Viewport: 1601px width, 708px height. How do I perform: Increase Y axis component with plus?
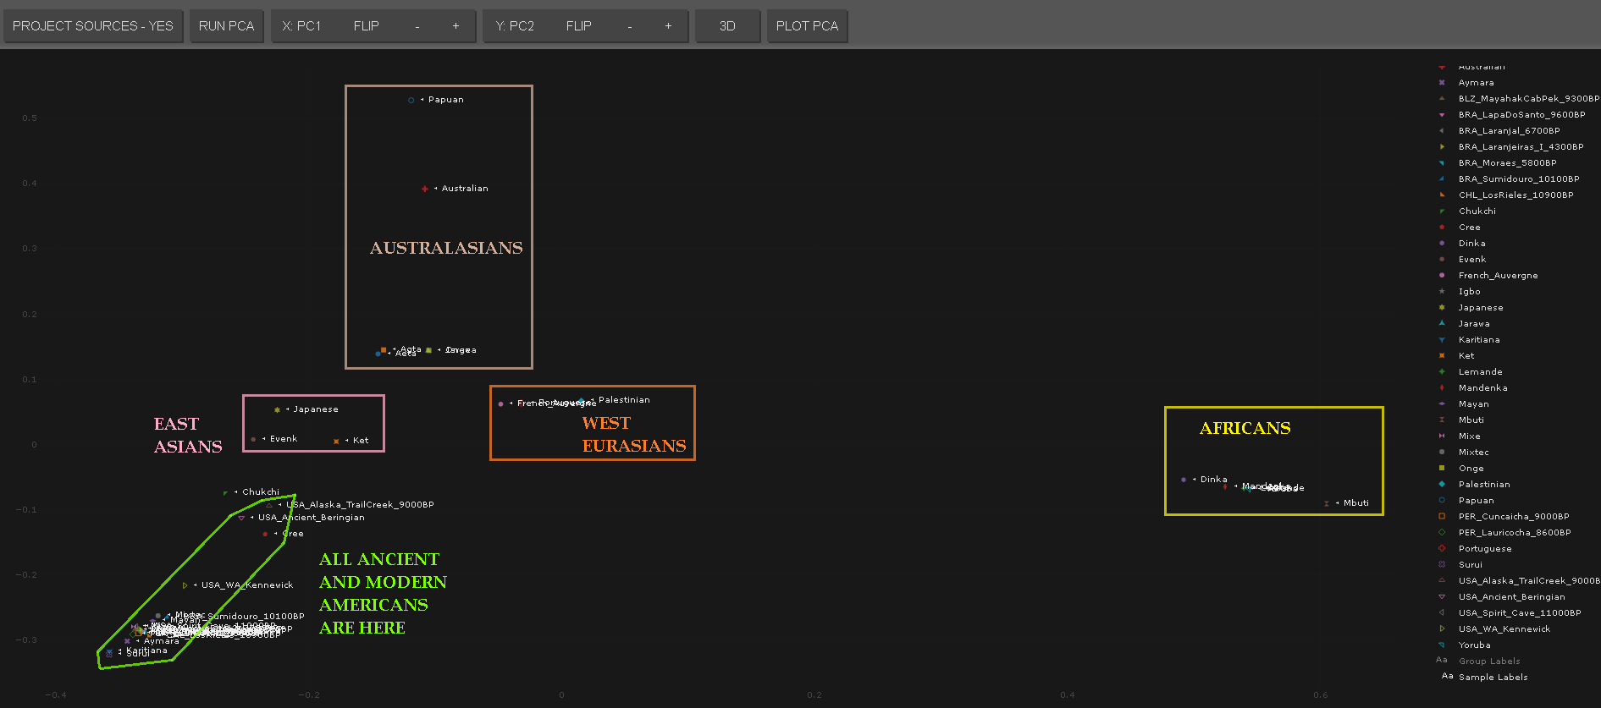[668, 26]
